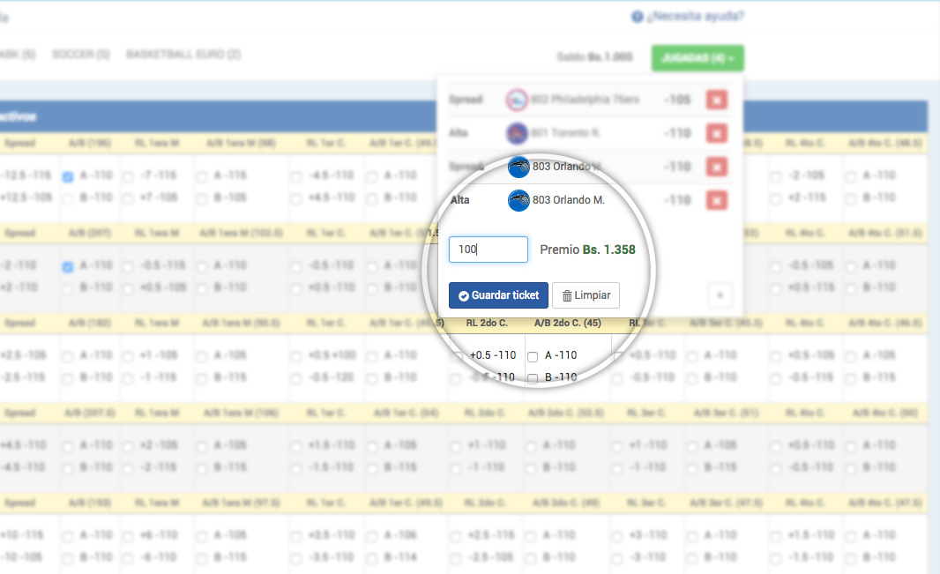Focus the bet amount input field
This screenshot has height=574, width=940.
(x=488, y=250)
